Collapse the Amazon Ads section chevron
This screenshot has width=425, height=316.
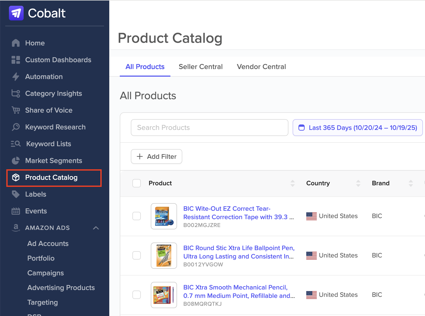tap(96, 228)
